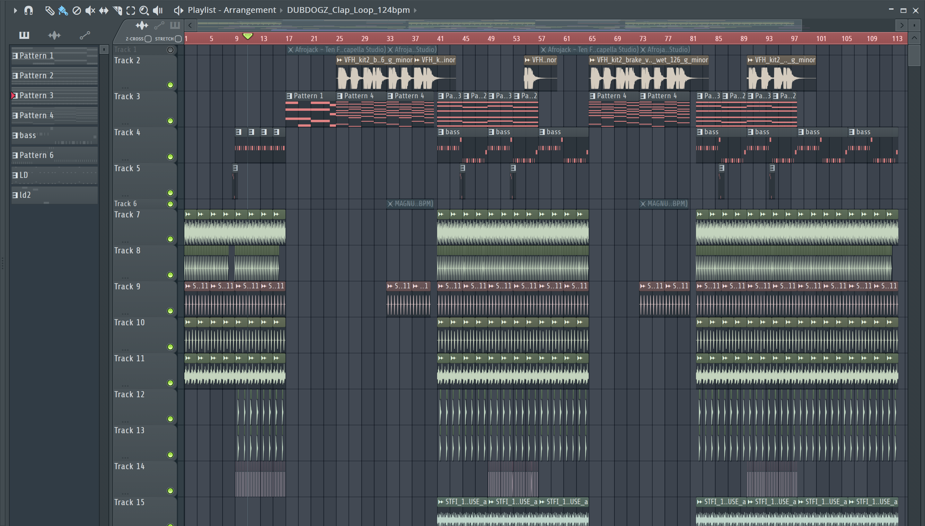Image resolution: width=925 pixels, height=526 pixels.
Task: Toggle mute on Track 6
Action: [170, 204]
